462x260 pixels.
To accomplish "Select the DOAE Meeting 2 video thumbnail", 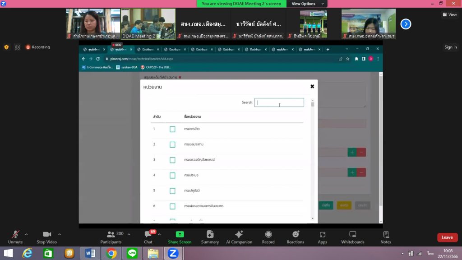I will (148, 24).
